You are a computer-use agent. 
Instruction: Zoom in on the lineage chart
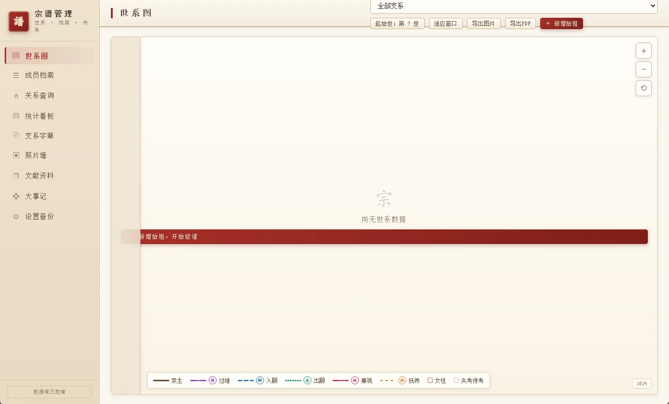click(644, 51)
